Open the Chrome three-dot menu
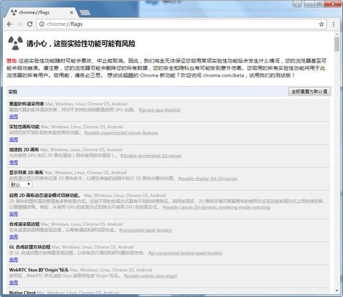 (333, 24)
